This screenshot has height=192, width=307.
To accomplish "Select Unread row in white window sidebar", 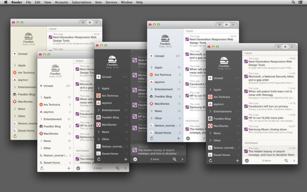I will pyautogui.click(x=55, y=86).
